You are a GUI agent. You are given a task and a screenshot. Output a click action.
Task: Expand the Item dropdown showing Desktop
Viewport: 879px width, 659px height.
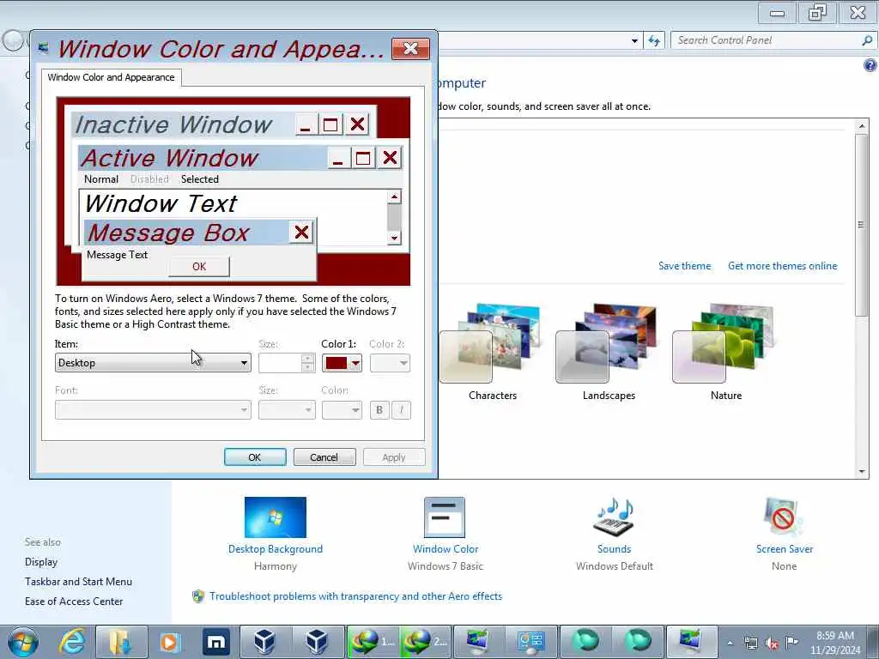pyautogui.click(x=153, y=363)
